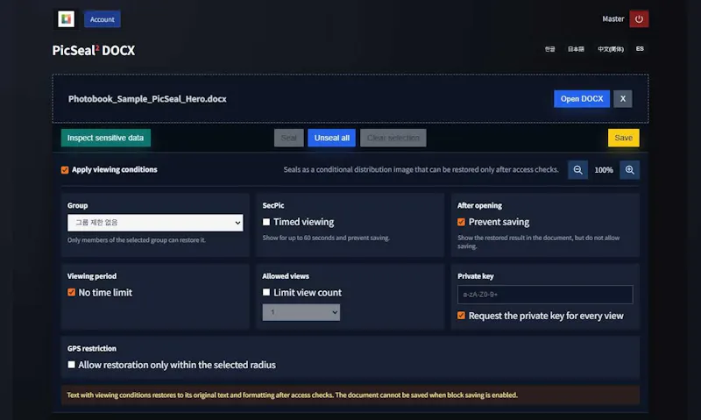The image size is (701, 420).
Task: Click the Private key input field
Action: 545,295
